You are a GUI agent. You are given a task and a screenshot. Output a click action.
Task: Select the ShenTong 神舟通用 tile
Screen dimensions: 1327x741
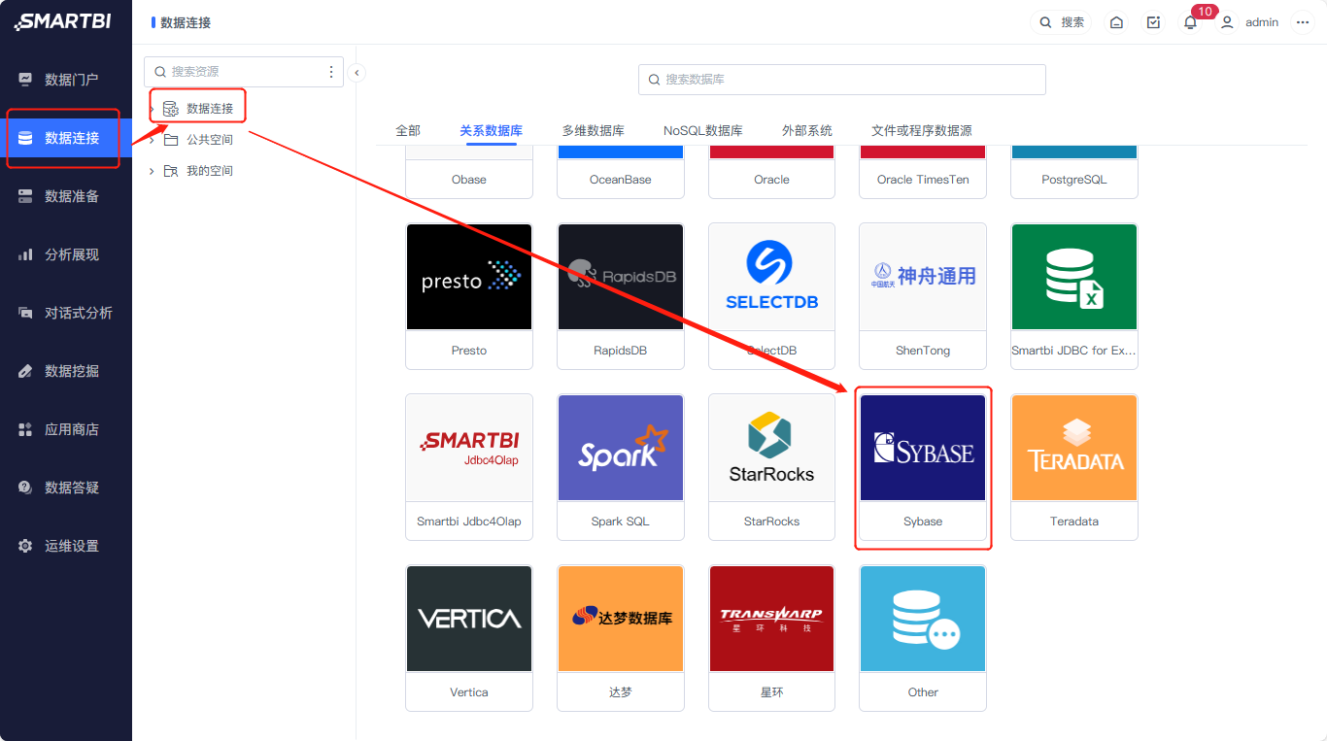point(923,296)
